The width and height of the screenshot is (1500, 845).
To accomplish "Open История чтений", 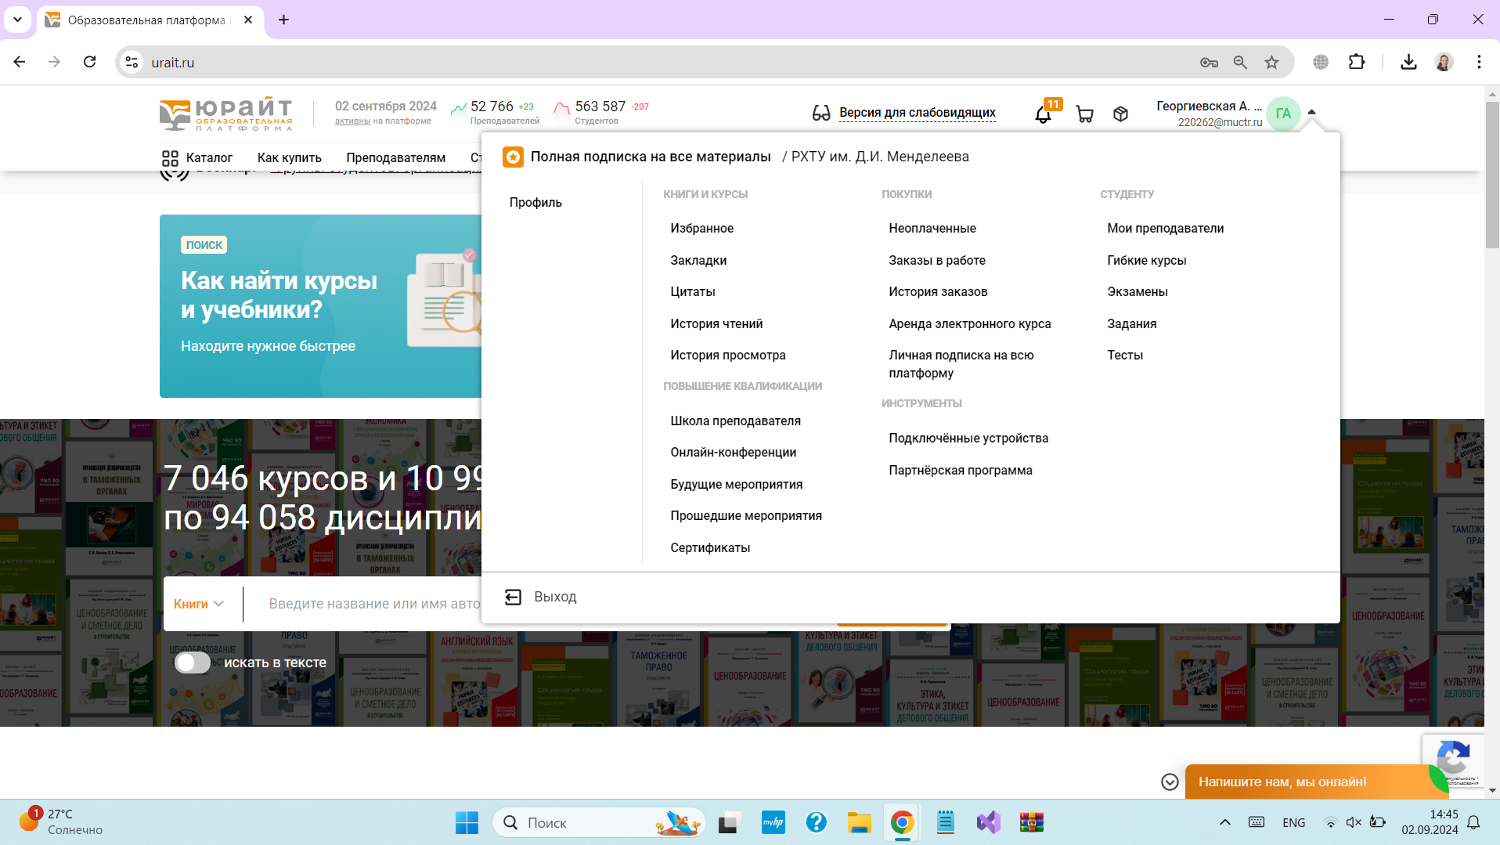I will coord(716,323).
